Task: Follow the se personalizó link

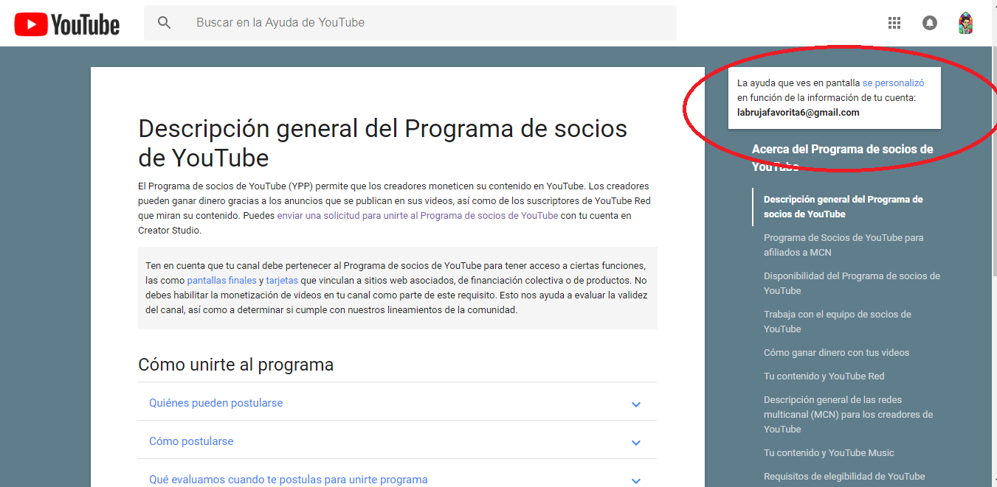Action: [x=893, y=83]
